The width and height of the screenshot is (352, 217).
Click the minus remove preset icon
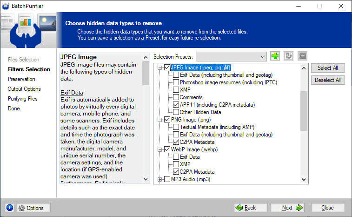click(302, 56)
